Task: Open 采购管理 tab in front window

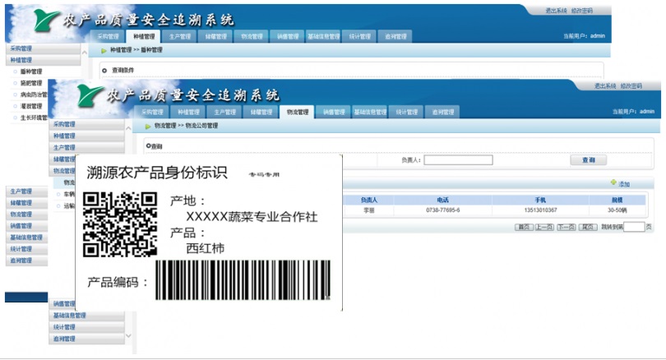Action: 152,112
